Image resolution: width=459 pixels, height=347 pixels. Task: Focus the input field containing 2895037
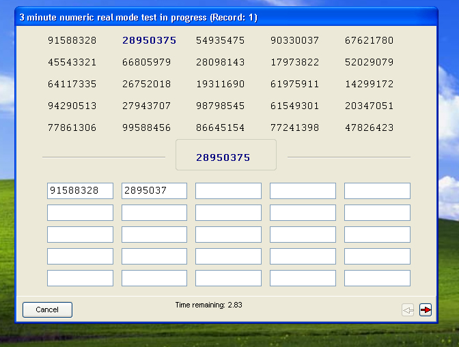pos(154,191)
